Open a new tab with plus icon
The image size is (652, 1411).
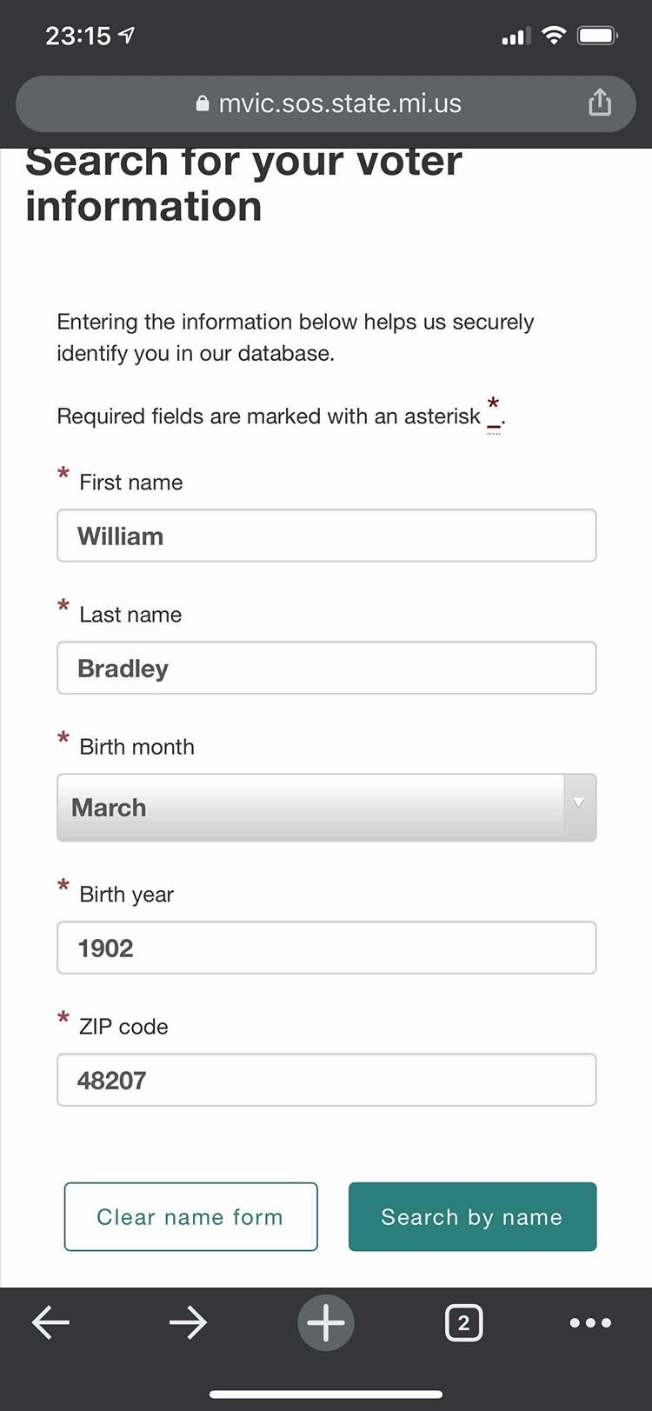click(326, 1322)
